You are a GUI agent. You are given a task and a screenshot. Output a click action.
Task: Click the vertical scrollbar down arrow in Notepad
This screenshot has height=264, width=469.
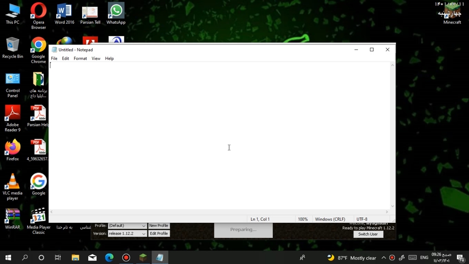[392, 206]
